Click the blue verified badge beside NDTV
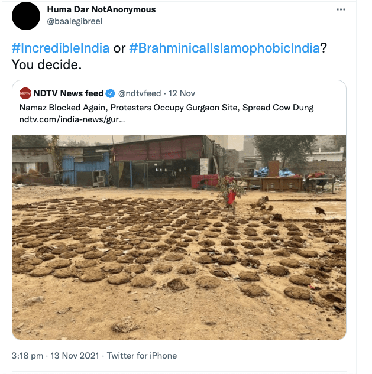 point(109,93)
